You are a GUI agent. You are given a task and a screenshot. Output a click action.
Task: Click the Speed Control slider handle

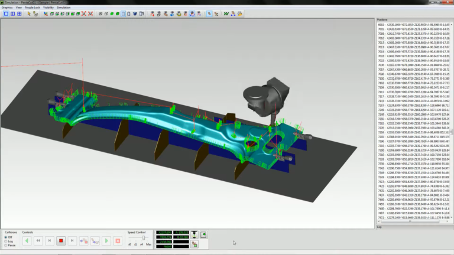click(x=143, y=238)
